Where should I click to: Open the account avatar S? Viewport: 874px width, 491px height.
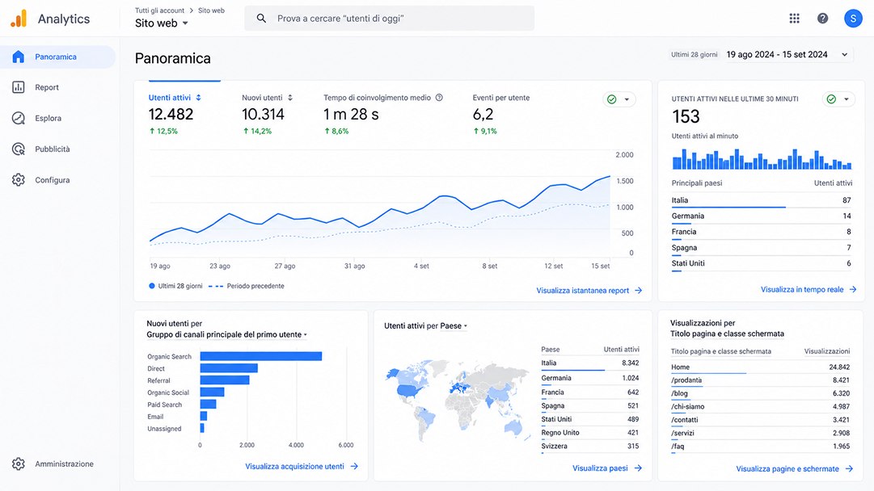[853, 19]
